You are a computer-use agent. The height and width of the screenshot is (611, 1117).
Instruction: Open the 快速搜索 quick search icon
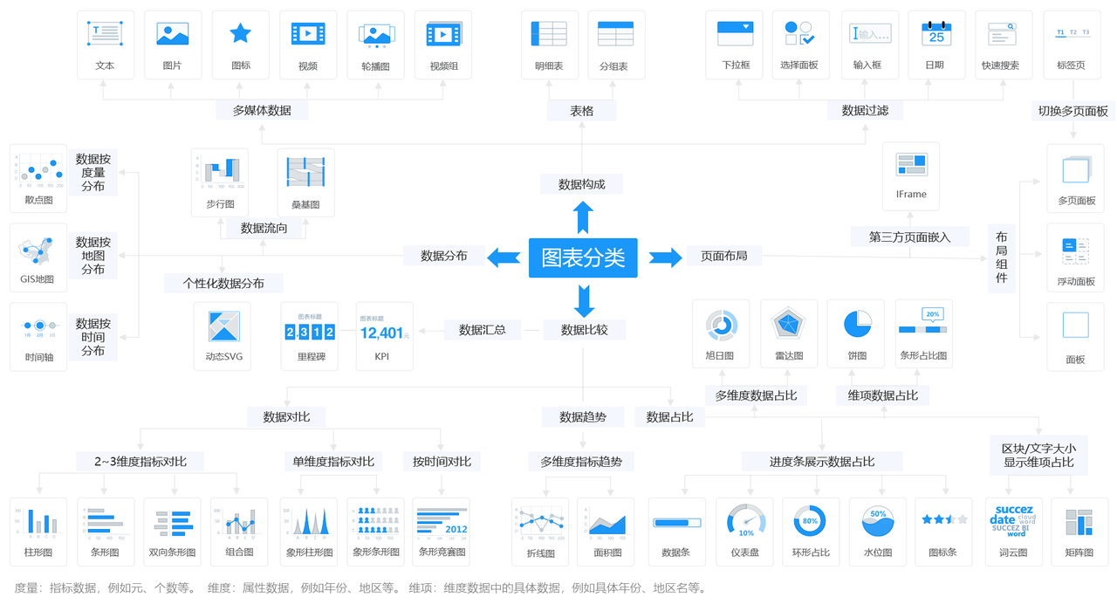(1001, 35)
